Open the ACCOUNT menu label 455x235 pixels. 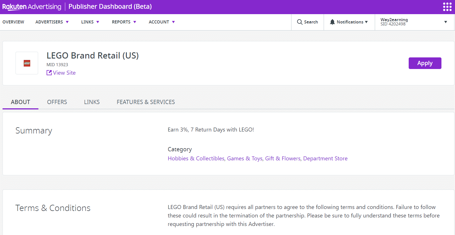tap(159, 22)
